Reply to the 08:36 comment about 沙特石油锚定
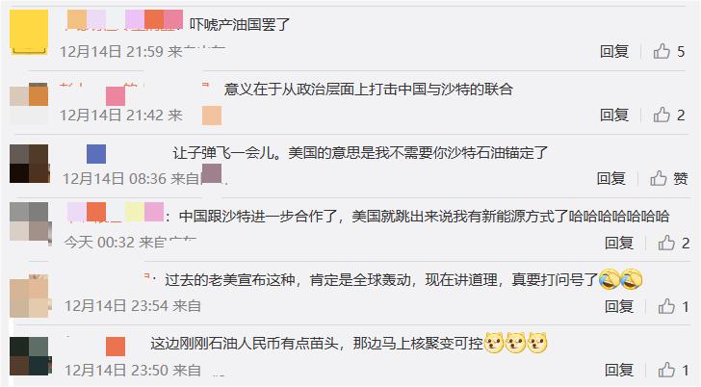This screenshot has width=701, height=387. click(611, 178)
